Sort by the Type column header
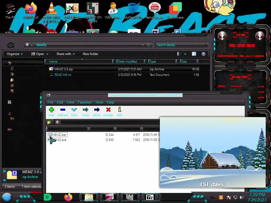This screenshot has height=203, width=271. point(162,62)
